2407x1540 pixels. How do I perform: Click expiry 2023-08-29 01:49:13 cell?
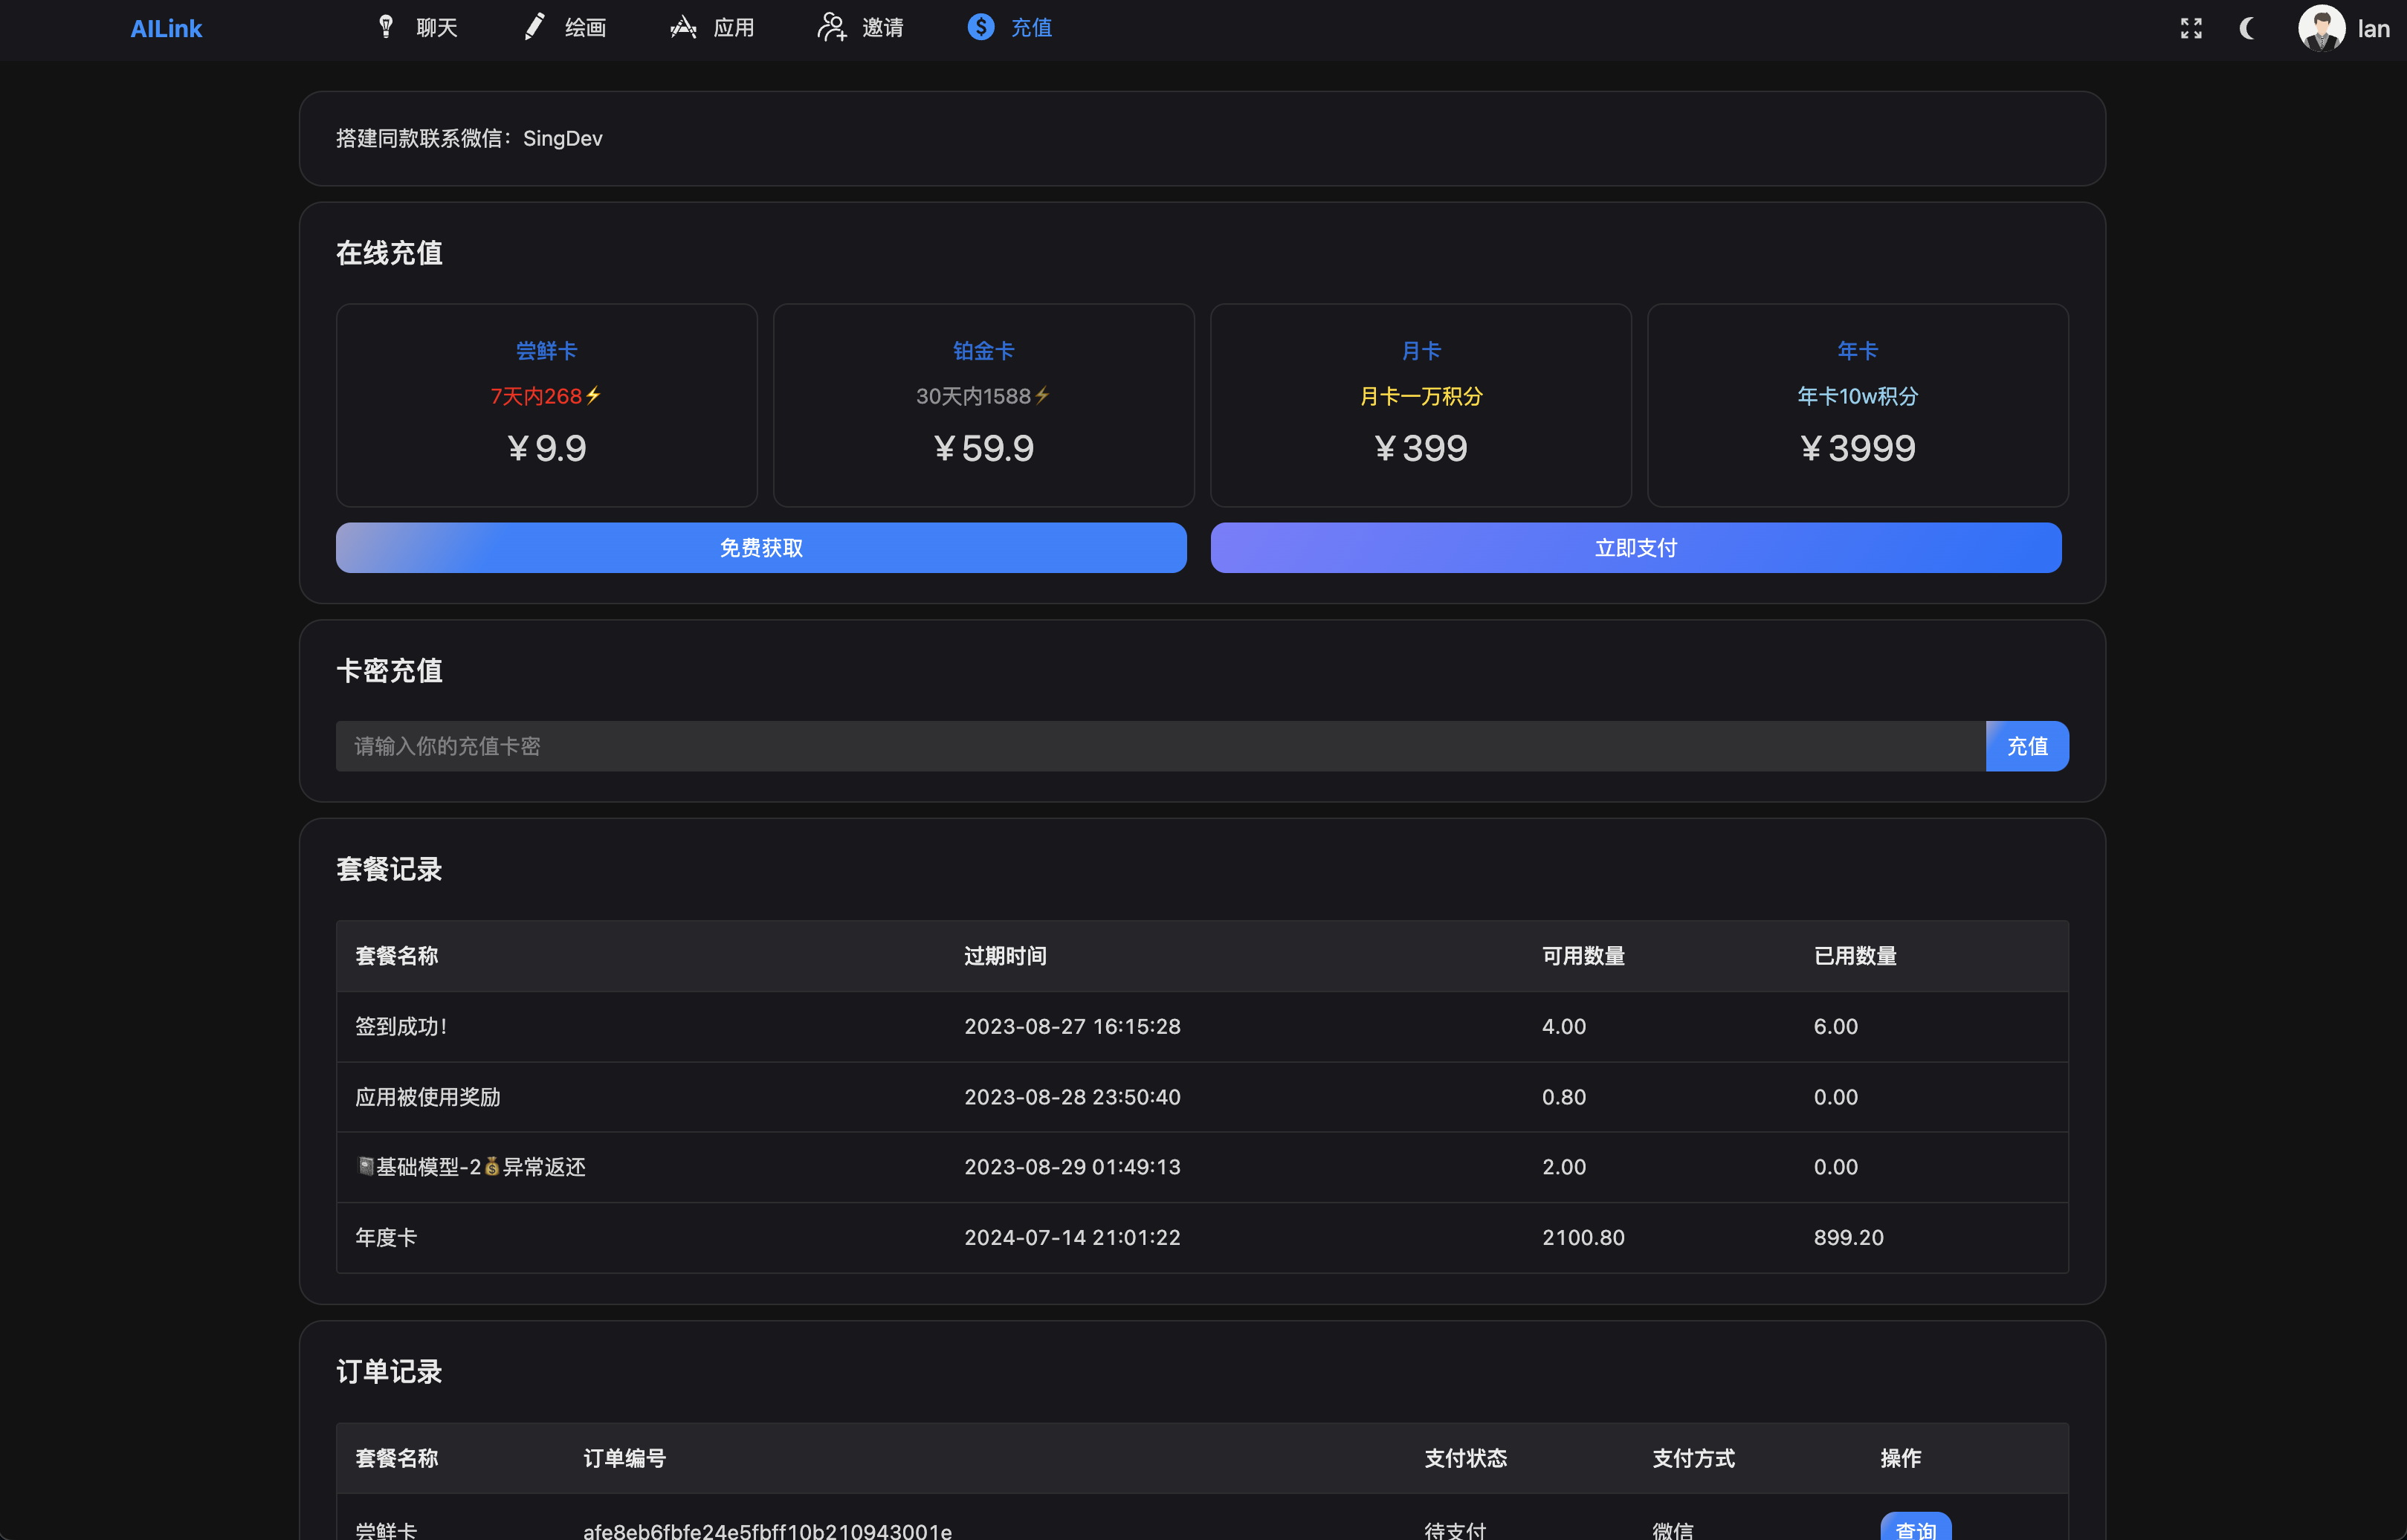tap(1072, 1167)
